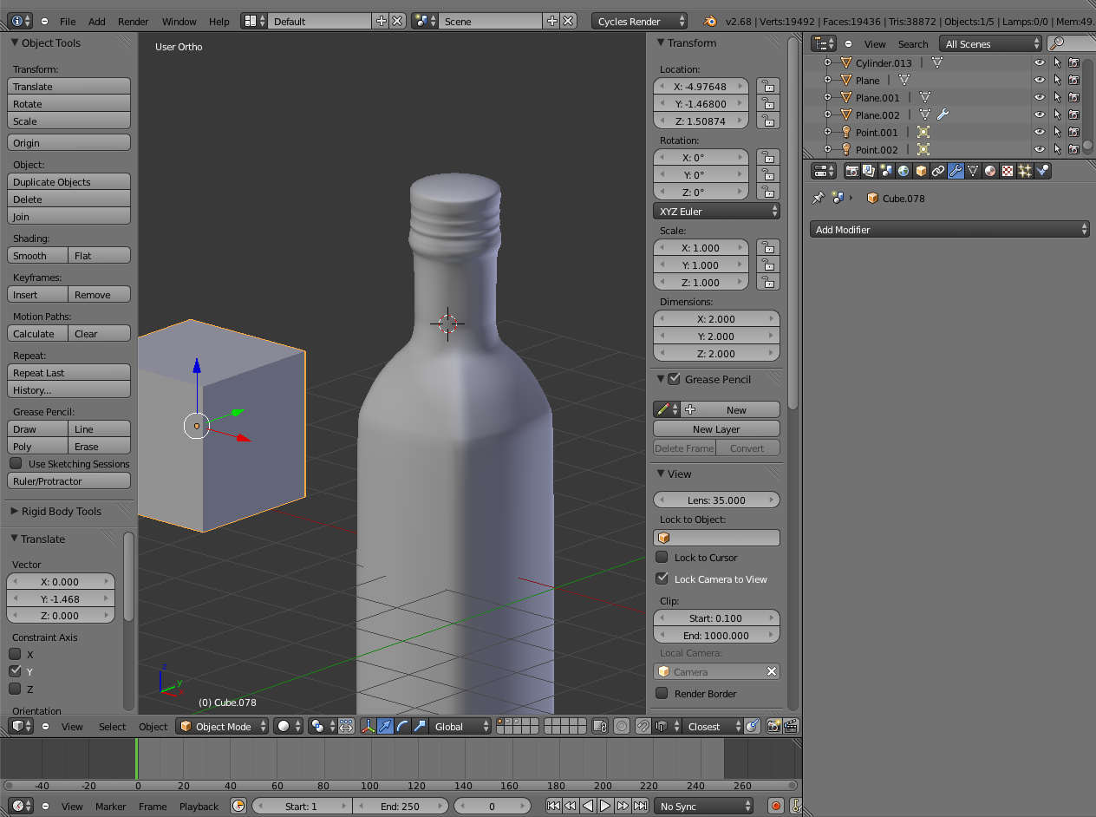Lock the X location padlock
This screenshot has width=1096, height=817.
767,86
